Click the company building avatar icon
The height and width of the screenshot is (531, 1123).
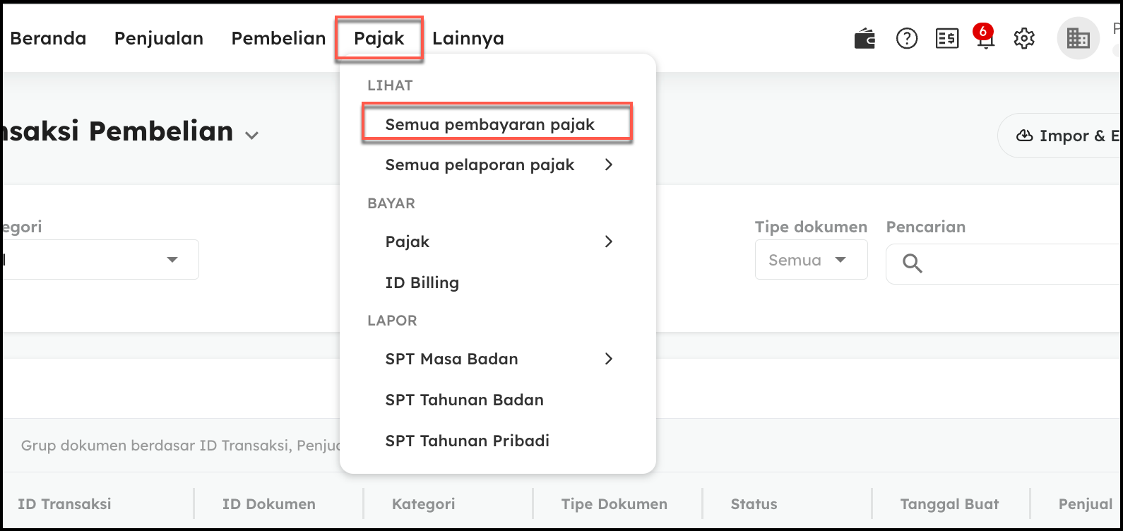pos(1078,38)
